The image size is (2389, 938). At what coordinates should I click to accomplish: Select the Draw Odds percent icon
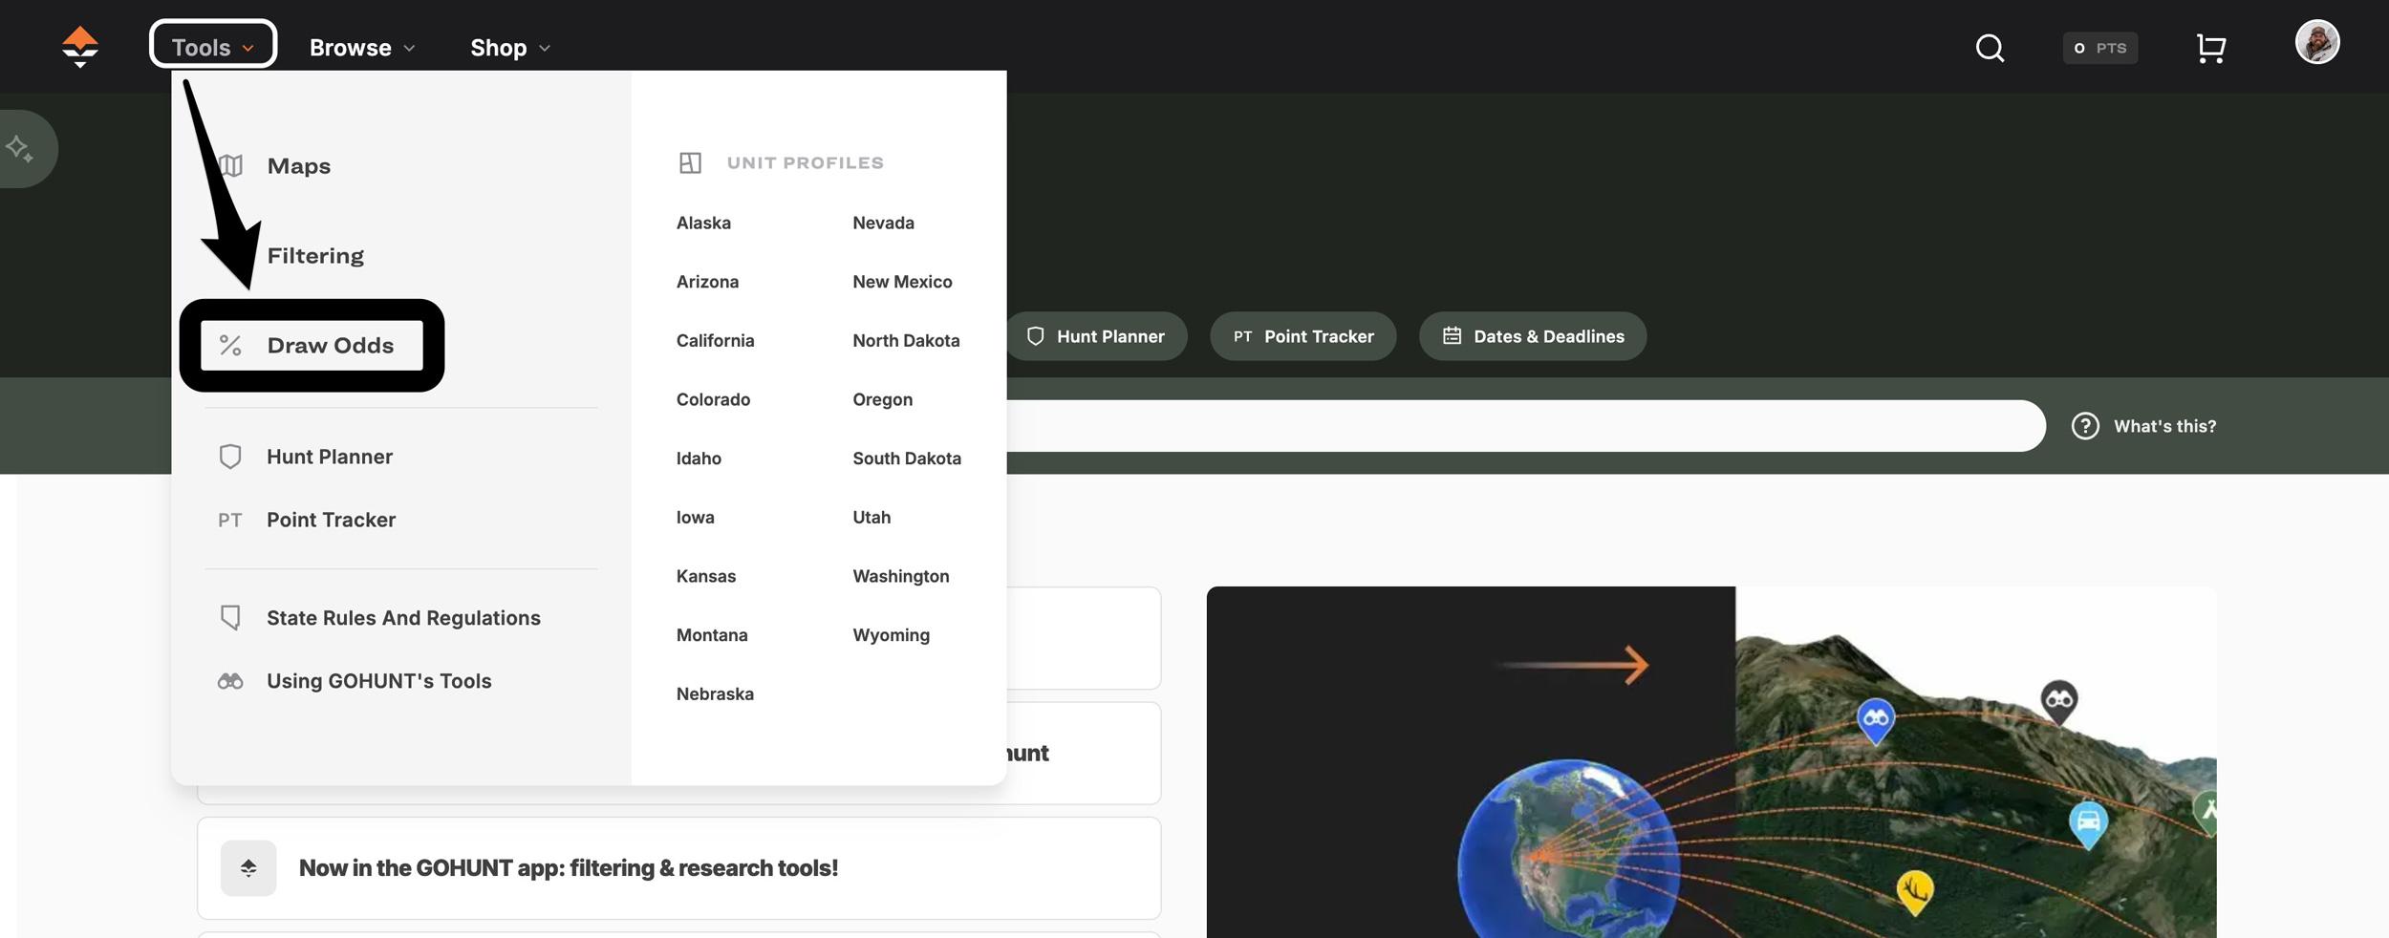pos(229,346)
